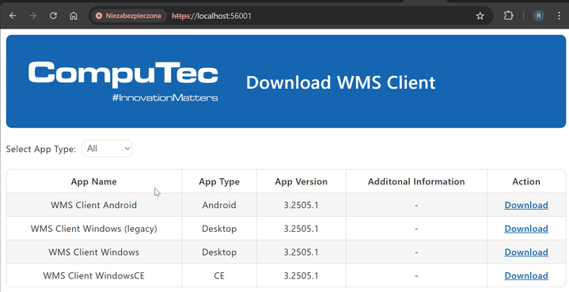Viewport: 569px width, 292px height.
Task: Click the Desktop type cell in legacy row
Action: [x=219, y=229]
